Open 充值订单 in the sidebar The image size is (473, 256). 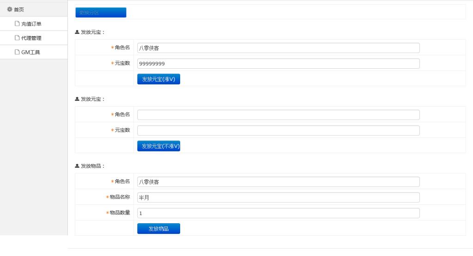coord(31,24)
